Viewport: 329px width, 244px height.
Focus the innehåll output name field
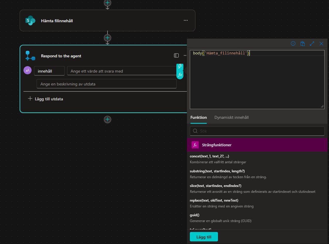49,71
